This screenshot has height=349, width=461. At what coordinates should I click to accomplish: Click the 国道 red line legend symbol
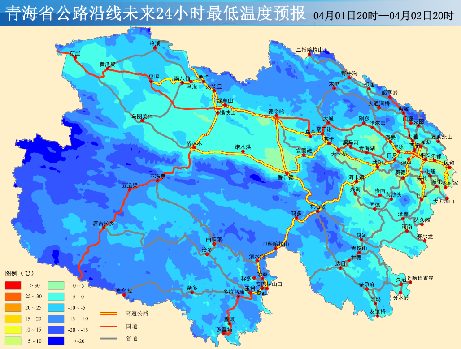pyautogui.click(x=108, y=326)
